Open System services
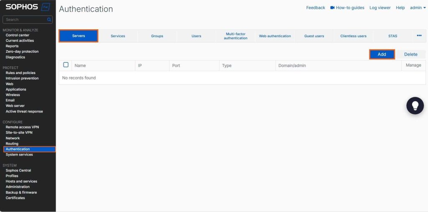The width and height of the screenshot is (428, 212). [19, 155]
